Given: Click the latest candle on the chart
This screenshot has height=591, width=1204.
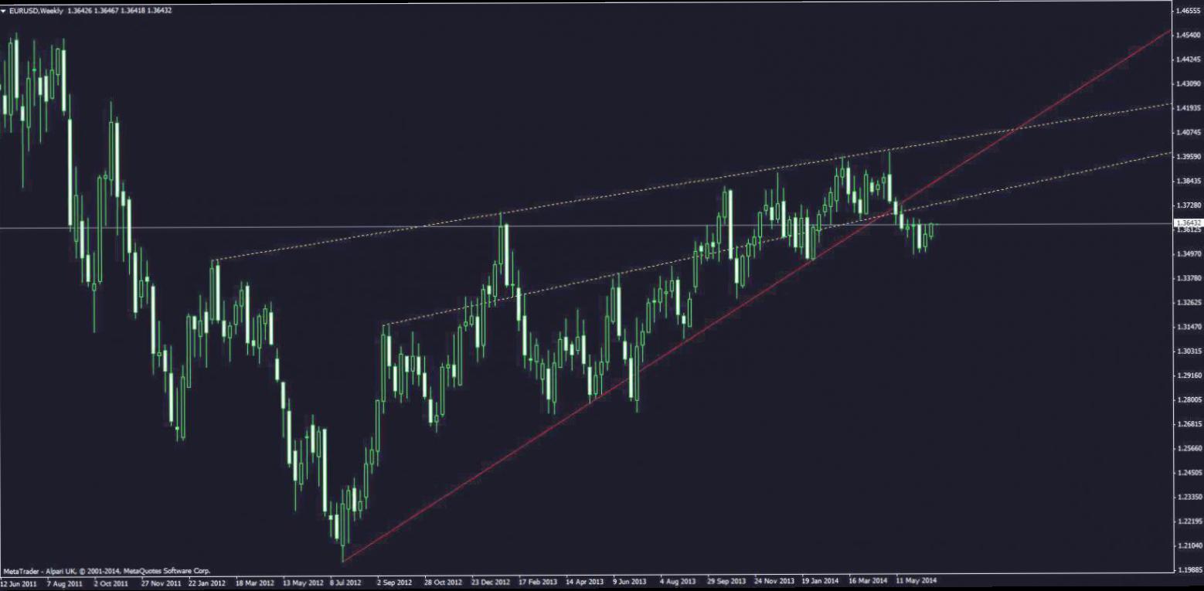Looking at the screenshot, I should (931, 230).
